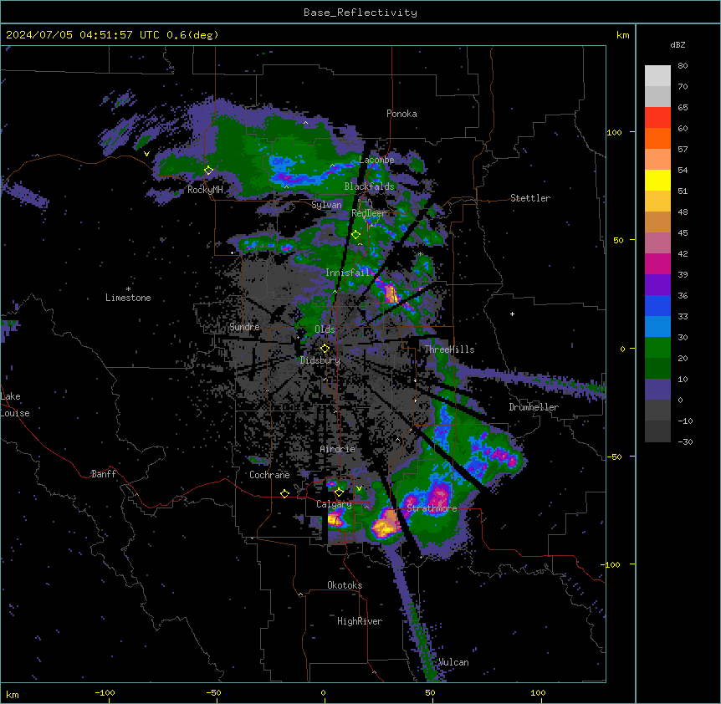Click the yellow V marker east of Calgary

click(359, 488)
